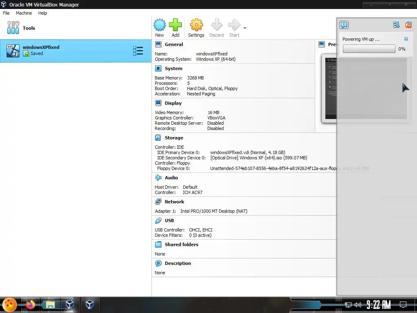The width and height of the screenshot is (417, 313).
Task: Open the Machine menu
Action: [x=24, y=13]
